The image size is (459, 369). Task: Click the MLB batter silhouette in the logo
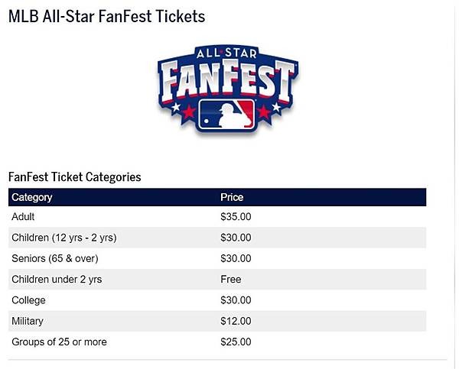(x=227, y=114)
